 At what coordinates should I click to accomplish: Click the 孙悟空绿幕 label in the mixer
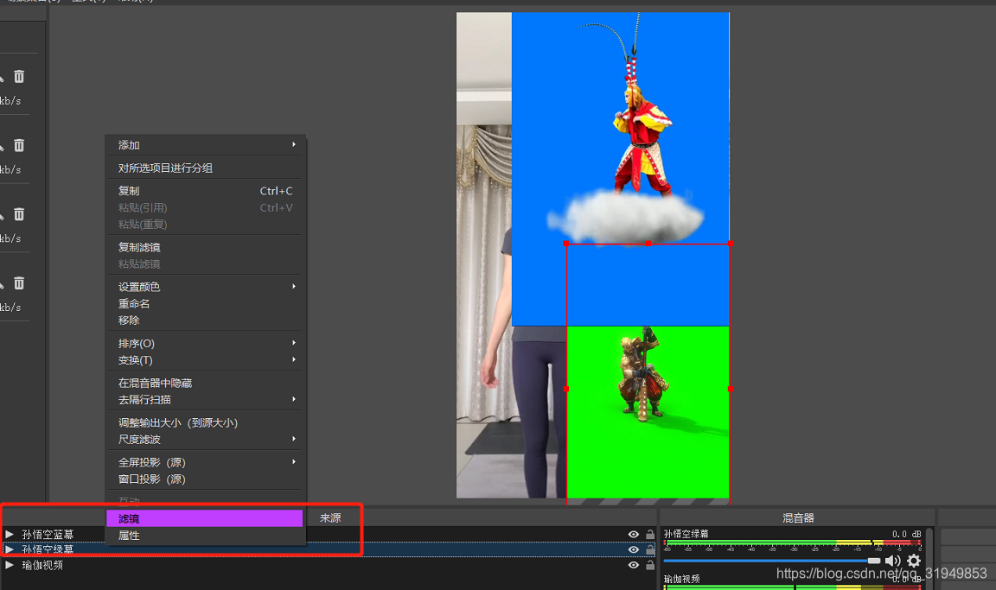point(686,534)
